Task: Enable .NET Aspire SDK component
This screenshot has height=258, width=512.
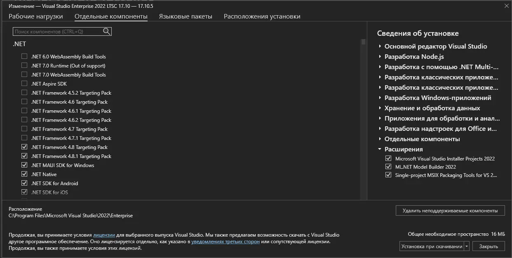Action: (24, 84)
